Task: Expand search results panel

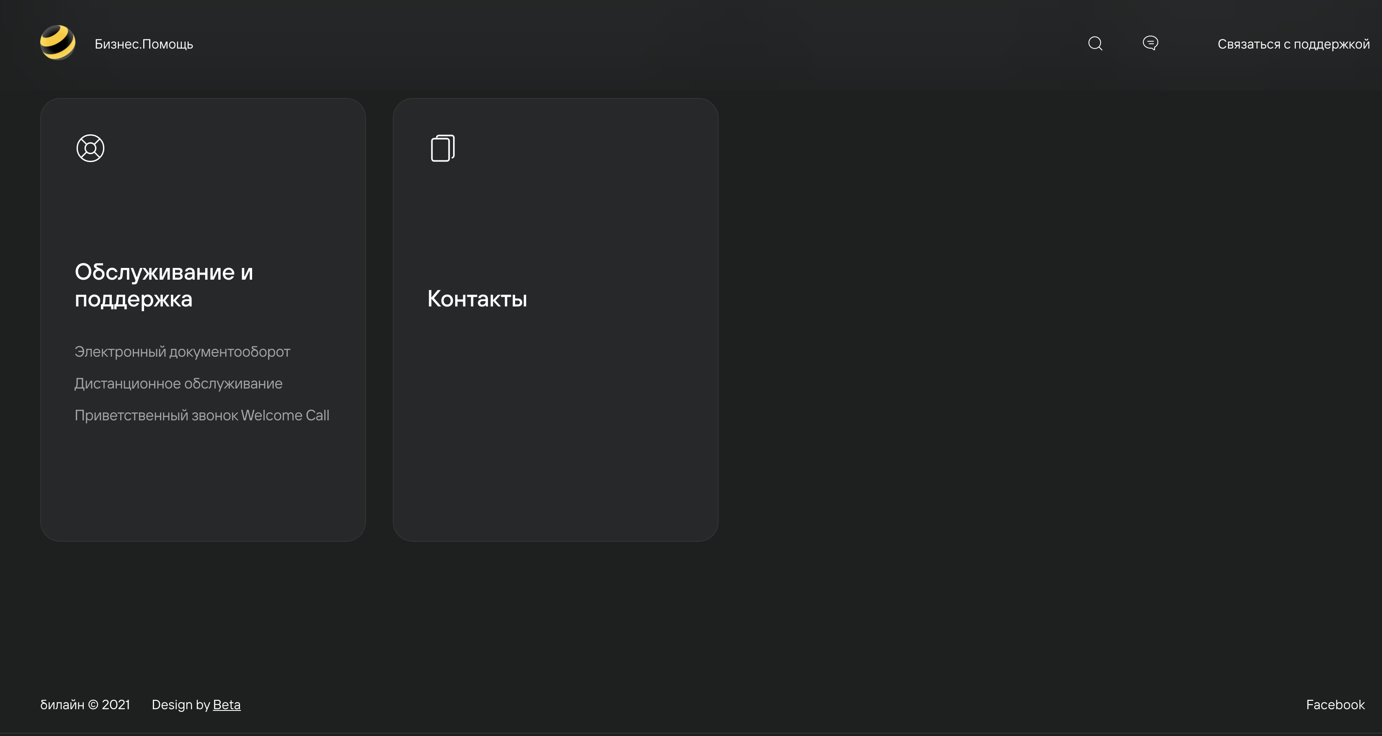Action: pos(1096,43)
